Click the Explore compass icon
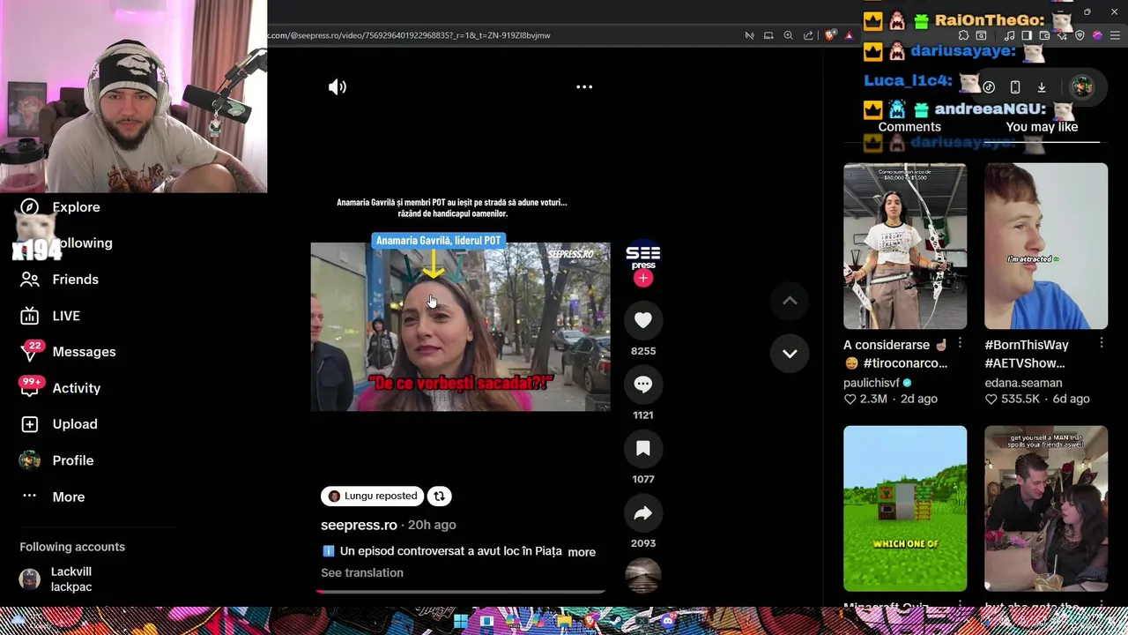 [29, 206]
